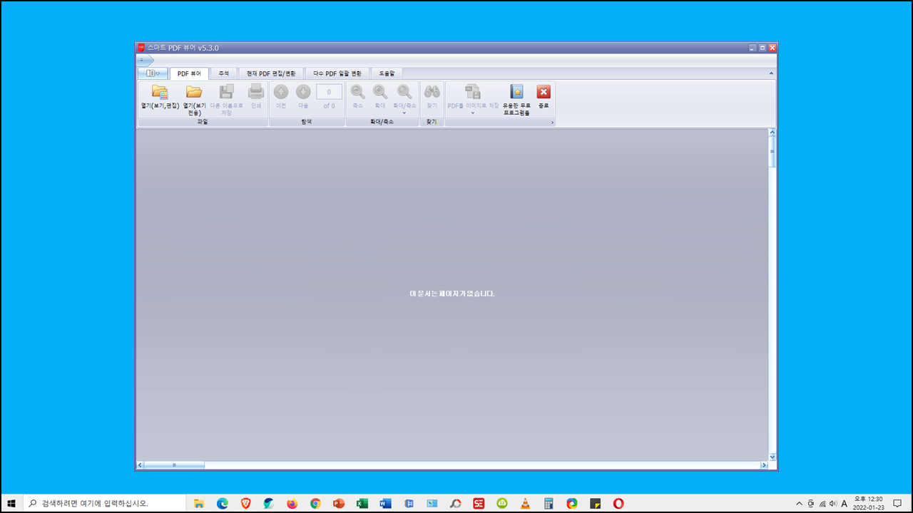913x513 pixels.
Task: Click the vertical scrollbar down arrow
Action: click(x=772, y=457)
